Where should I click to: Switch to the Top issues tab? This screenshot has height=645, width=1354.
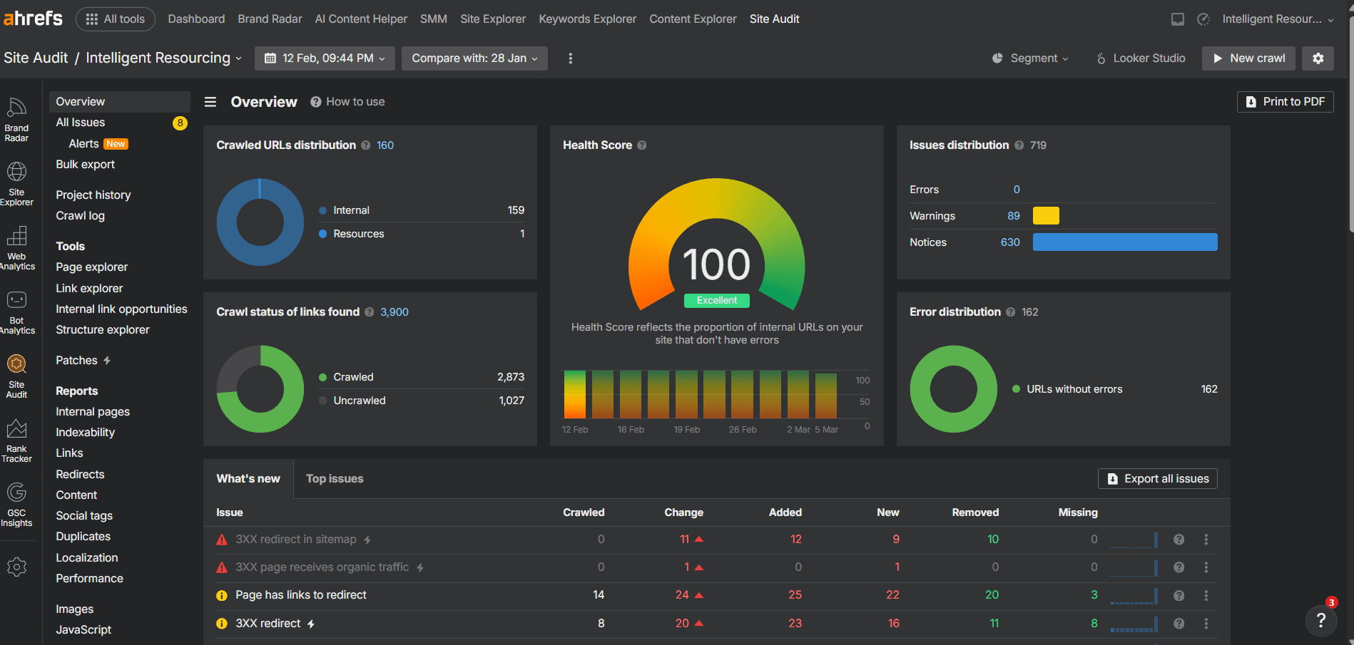click(334, 478)
